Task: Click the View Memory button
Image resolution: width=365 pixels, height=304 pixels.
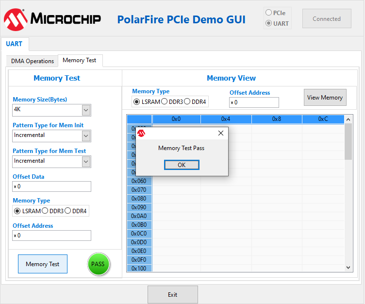Action: [325, 98]
